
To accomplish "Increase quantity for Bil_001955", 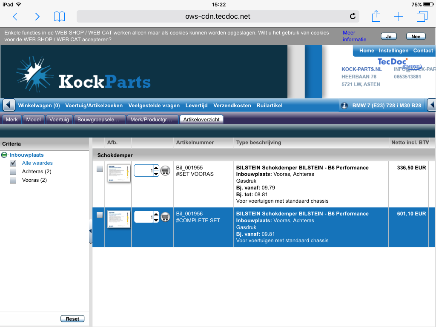I will coord(156,168).
